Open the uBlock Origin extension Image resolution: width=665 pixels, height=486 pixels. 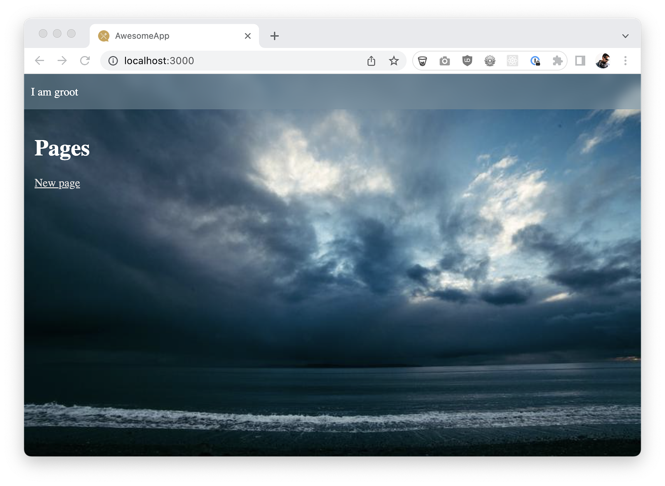point(467,61)
